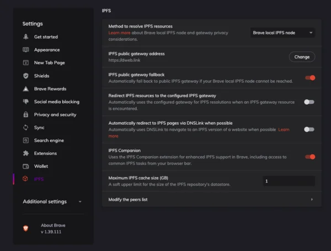Open the Get started settings page
The image size is (331, 251).
[x=46, y=37]
